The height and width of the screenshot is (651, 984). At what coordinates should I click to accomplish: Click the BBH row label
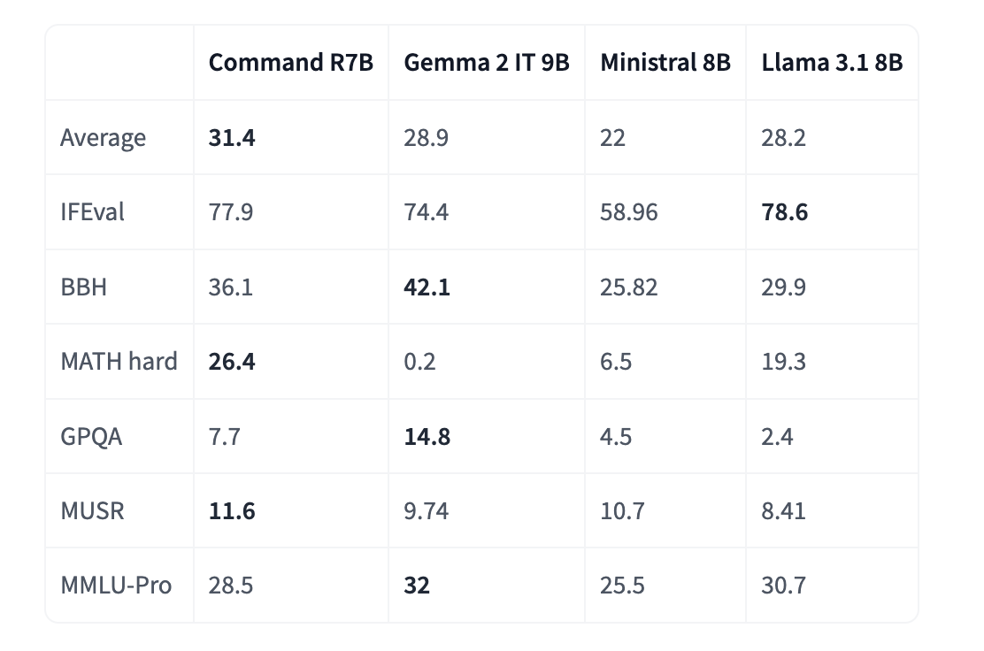click(x=83, y=287)
